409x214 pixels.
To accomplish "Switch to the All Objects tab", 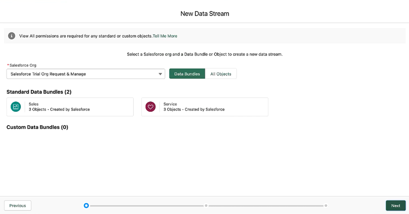I will [221, 74].
